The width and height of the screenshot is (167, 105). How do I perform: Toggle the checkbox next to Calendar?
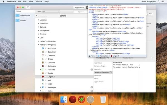46,56
